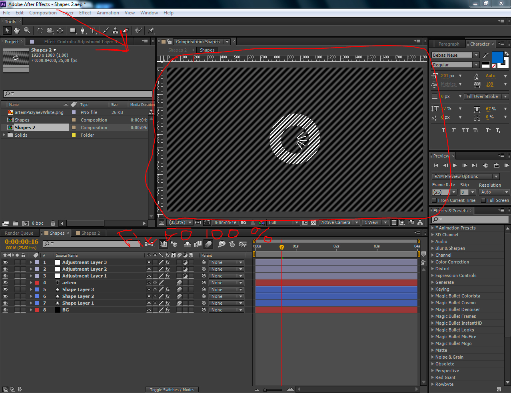The image size is (511, 393).
Task: Open the show channel color icon
Action: [261, 223]
